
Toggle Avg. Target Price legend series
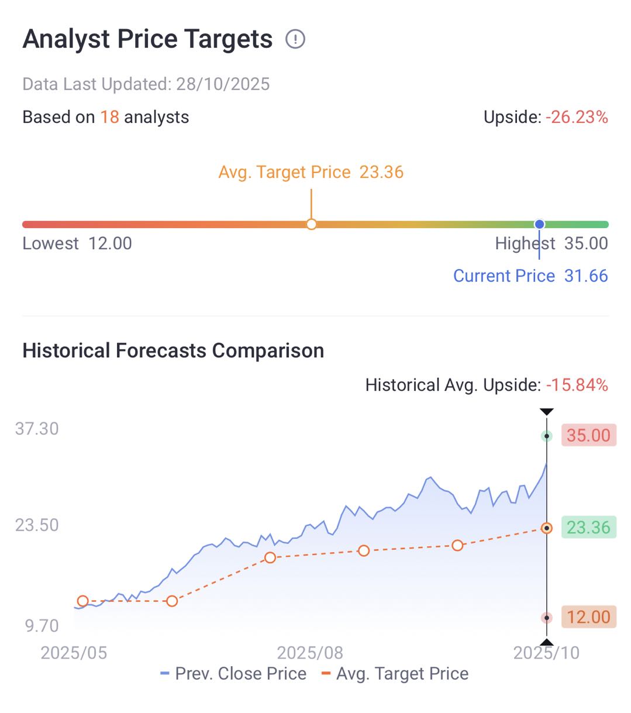pyautogui.click(x=395, y=674)
